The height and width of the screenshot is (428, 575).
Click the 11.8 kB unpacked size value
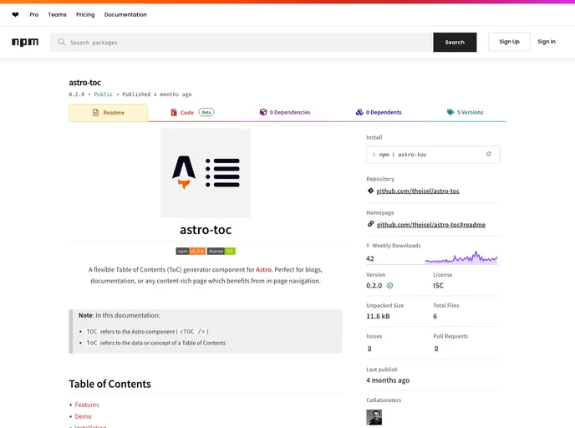click(x=378, y=316)
